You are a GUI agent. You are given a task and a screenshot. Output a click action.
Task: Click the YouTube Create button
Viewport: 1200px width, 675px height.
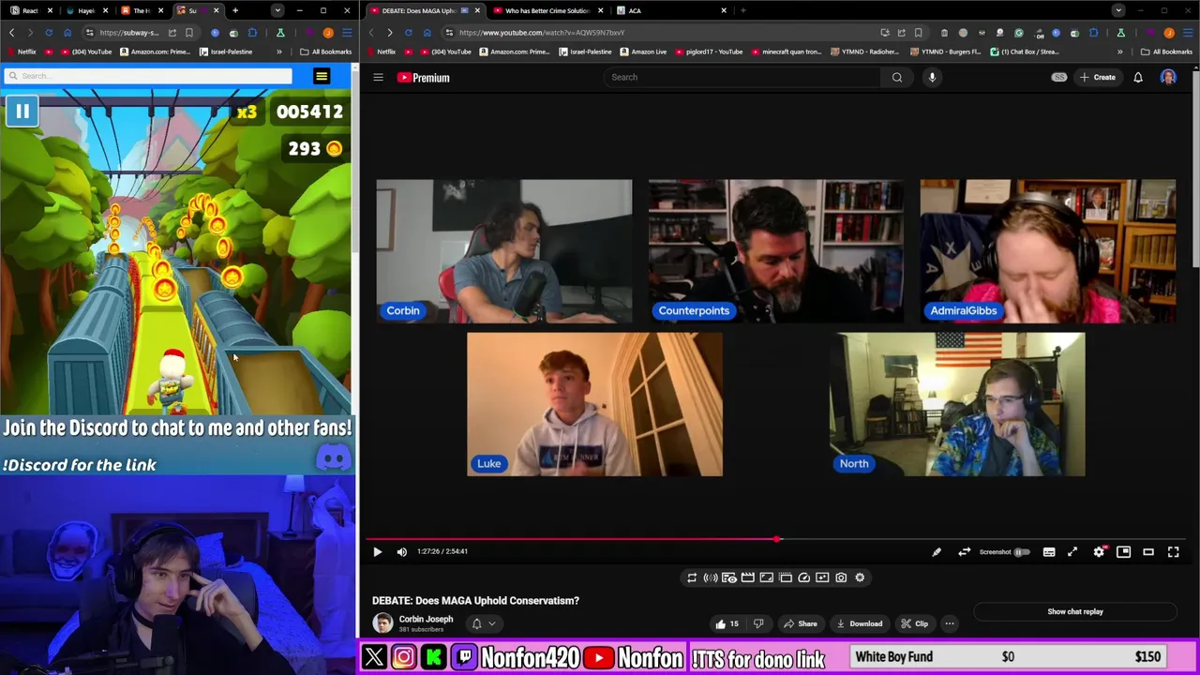tap(1098, 77)
